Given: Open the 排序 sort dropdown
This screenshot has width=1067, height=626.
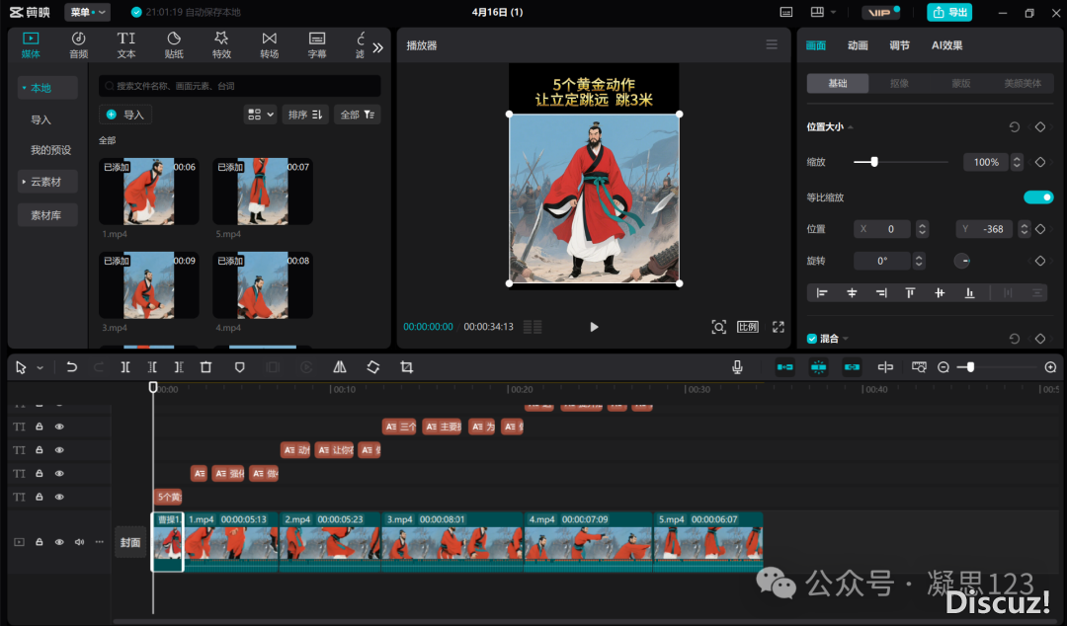Looking at the screenshot, I should tap(305, 115).
